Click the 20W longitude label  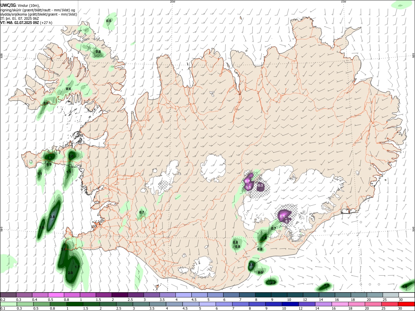(172, 2)
